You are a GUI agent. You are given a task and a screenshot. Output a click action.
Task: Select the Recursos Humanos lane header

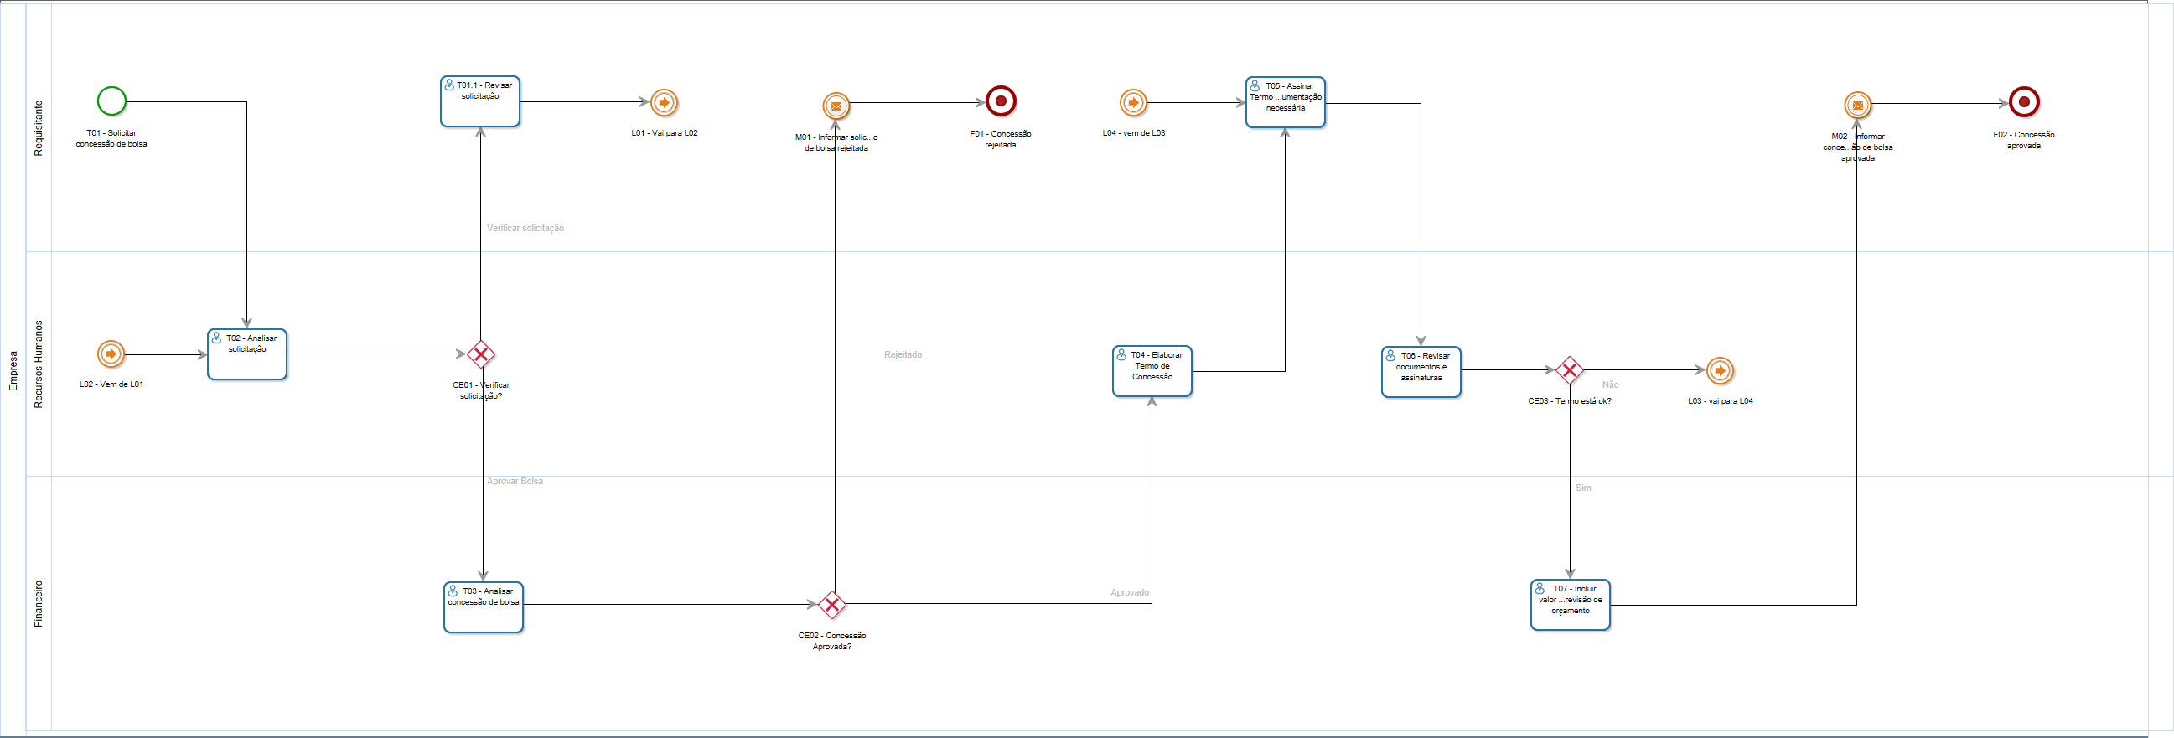tap(38, 364)
